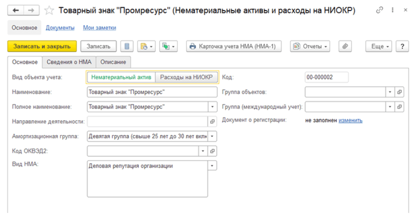The image size is (418, 219).
Task: Expand the Амортизационная группа dropdown
Action: (212, 136)
